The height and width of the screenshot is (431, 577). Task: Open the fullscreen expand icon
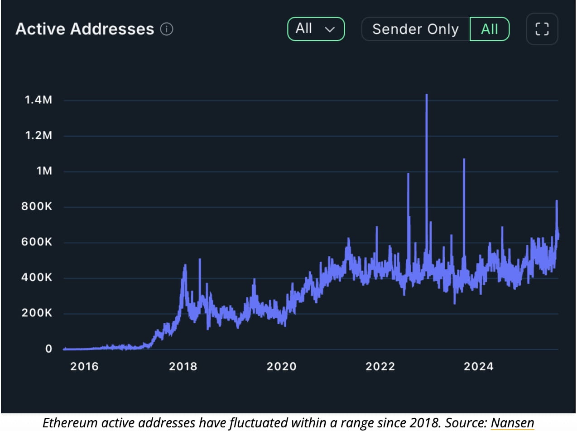click(542, 29)
